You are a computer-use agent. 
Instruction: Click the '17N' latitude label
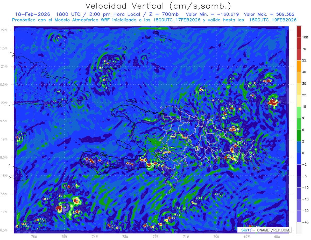(4, 212)
